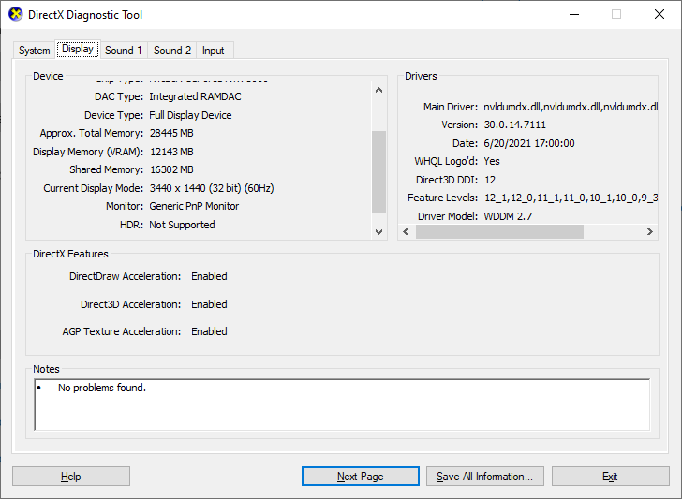Viewport: 682px width, 499px height.
Task: Select the Direct3D Acceleration 'Enabled' value
Action: (209, 304)
